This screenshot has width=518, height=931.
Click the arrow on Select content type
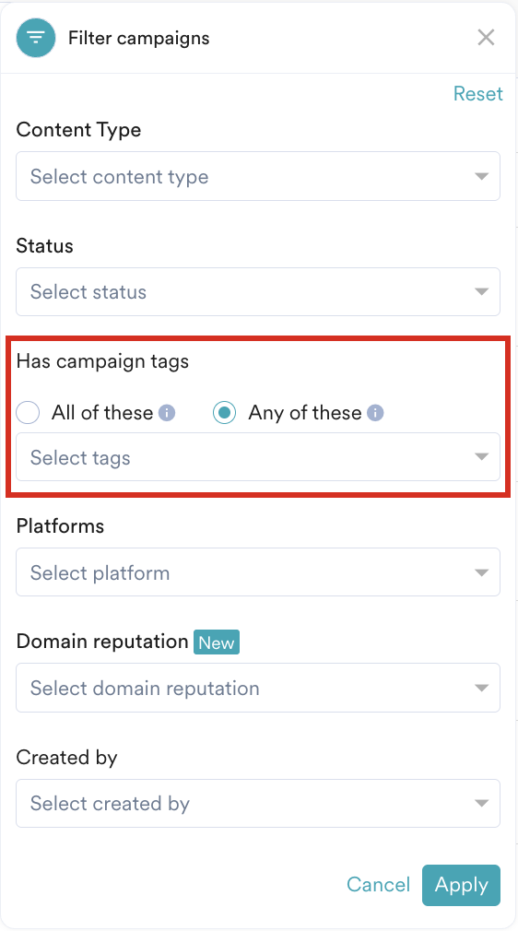[482, 176]
